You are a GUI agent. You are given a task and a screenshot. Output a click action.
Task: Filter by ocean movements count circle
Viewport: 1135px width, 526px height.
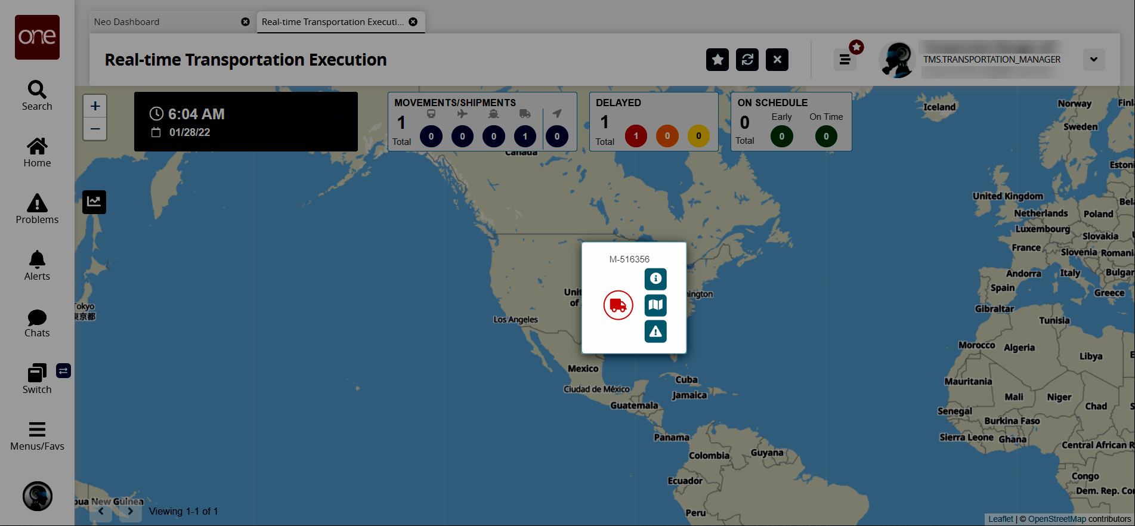pos(494,136)
